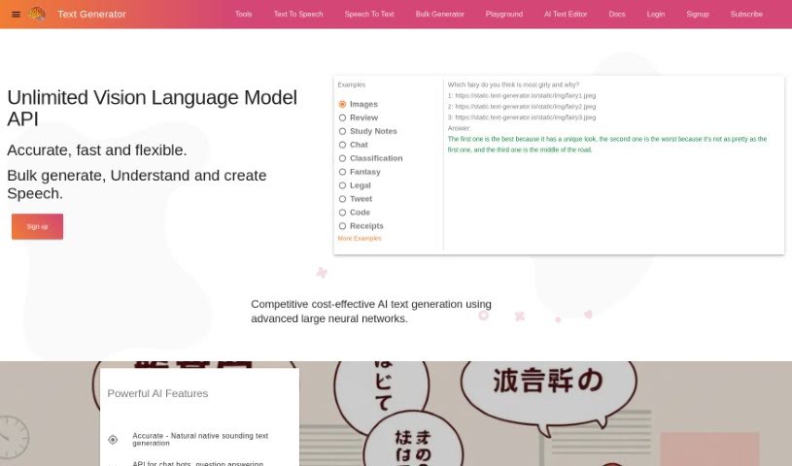Open the Docs page
Image resolution: width=792 pixels, height=466 pixels.
[x=617, y=15]
